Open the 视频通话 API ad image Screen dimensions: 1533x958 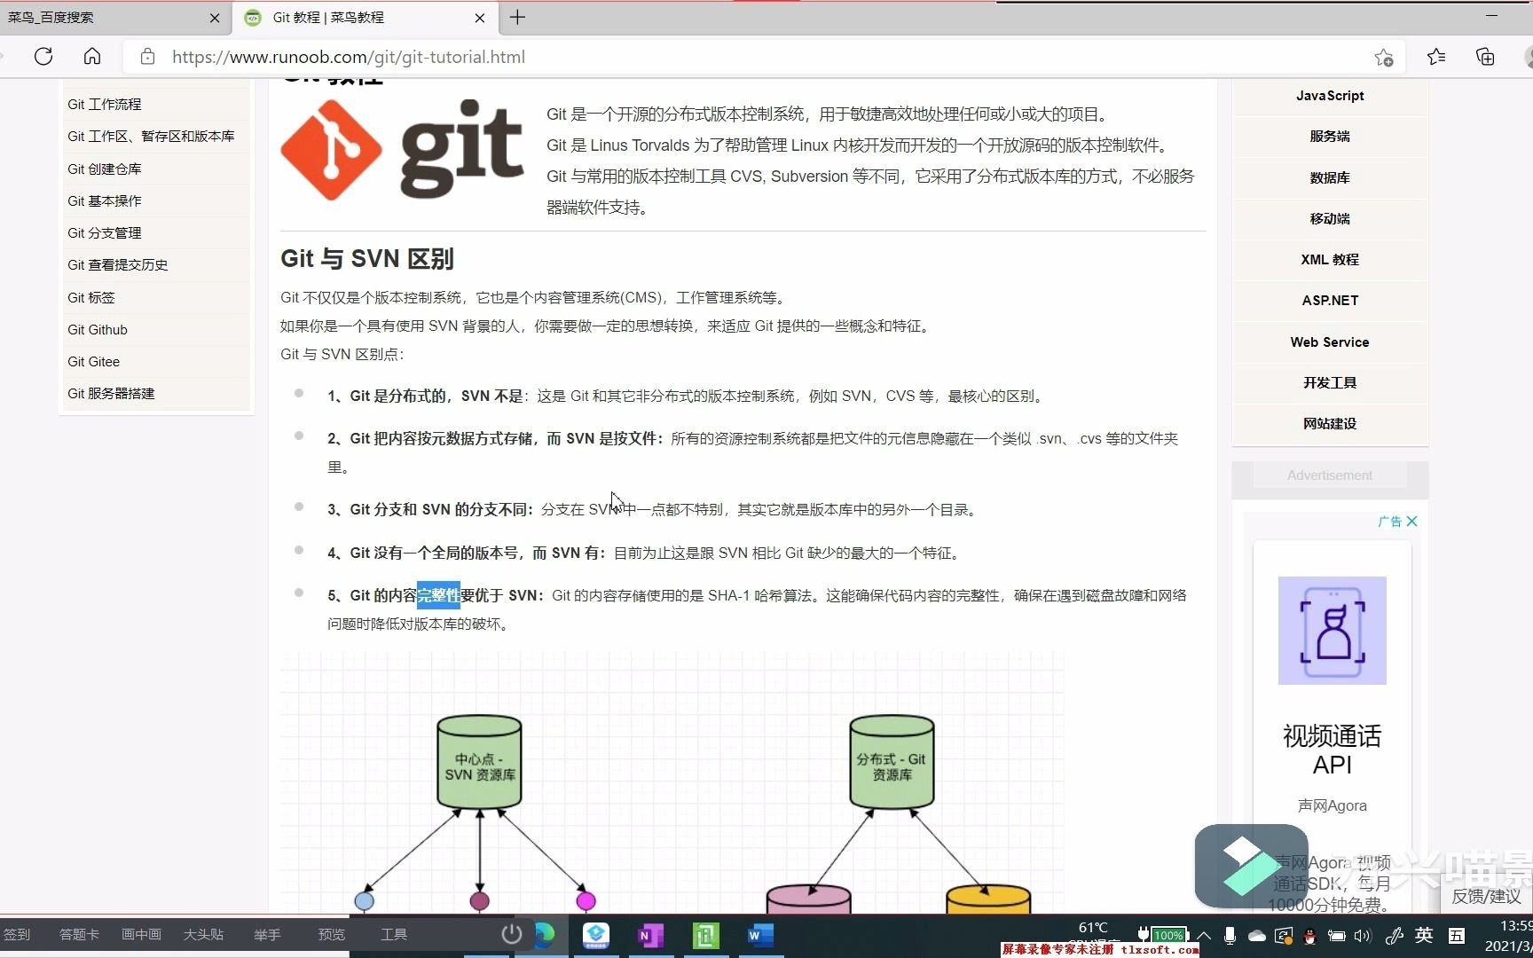click(1333, 631)
